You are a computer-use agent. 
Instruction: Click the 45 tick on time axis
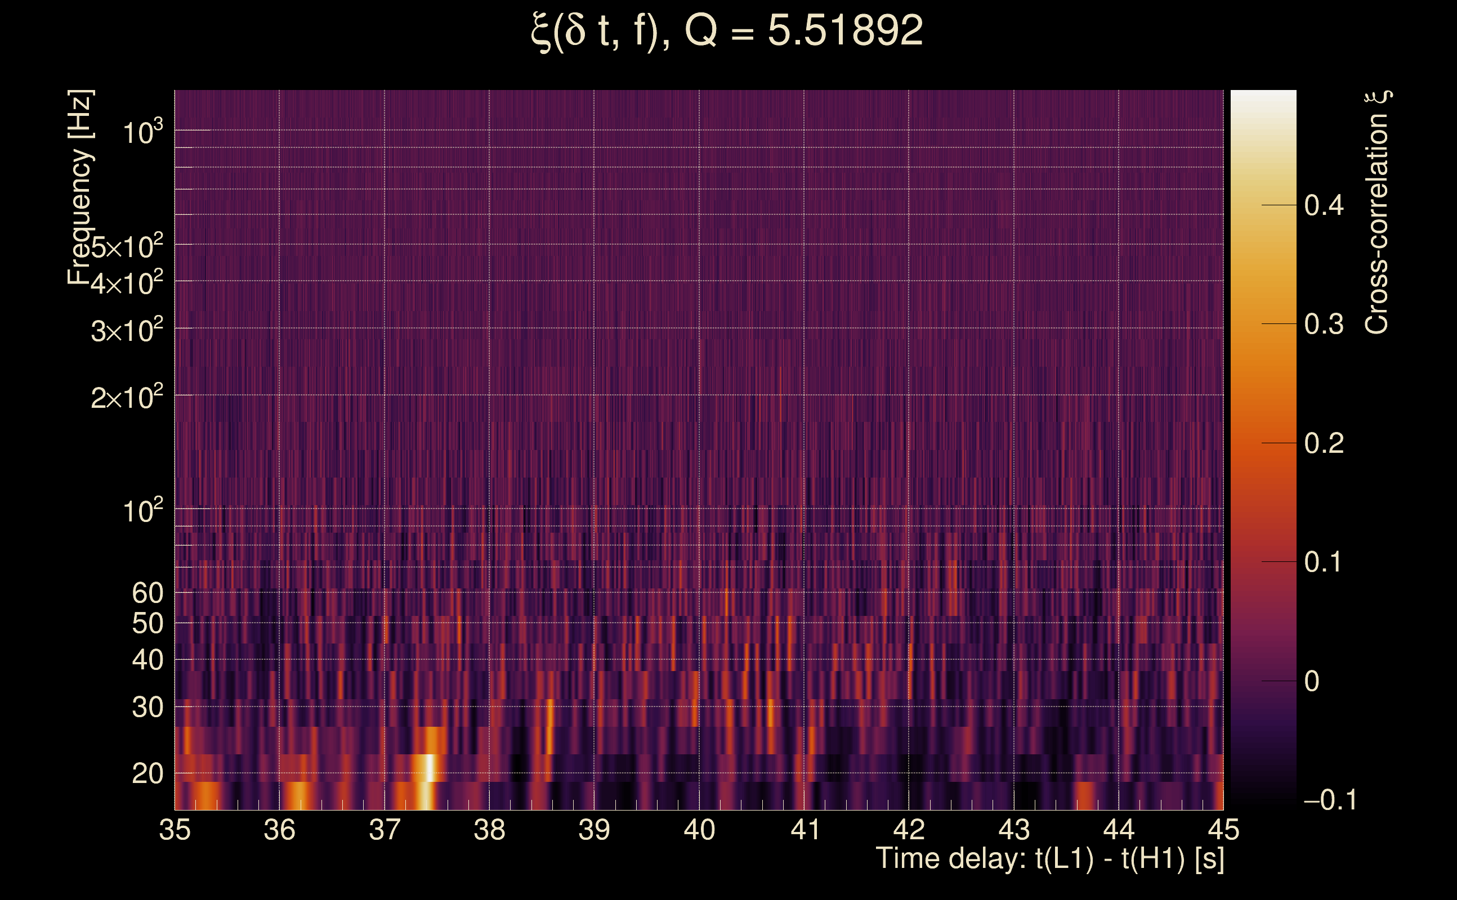(x=1223, y=830)
